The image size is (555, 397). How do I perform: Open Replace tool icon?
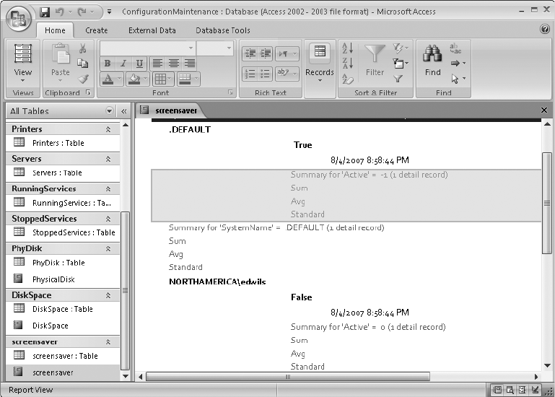click(455, 48)
